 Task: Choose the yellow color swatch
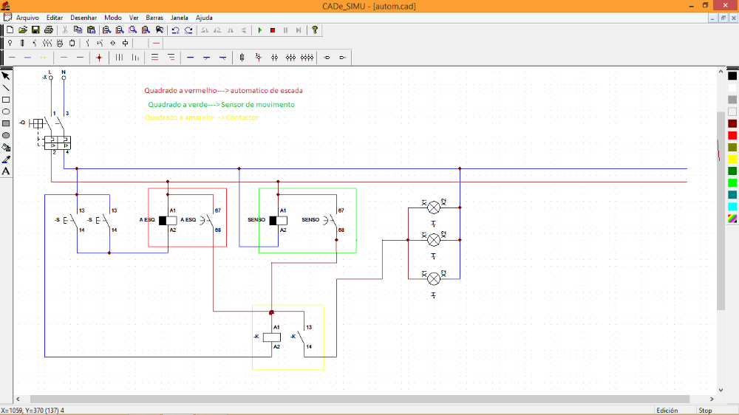coord(732,159)
